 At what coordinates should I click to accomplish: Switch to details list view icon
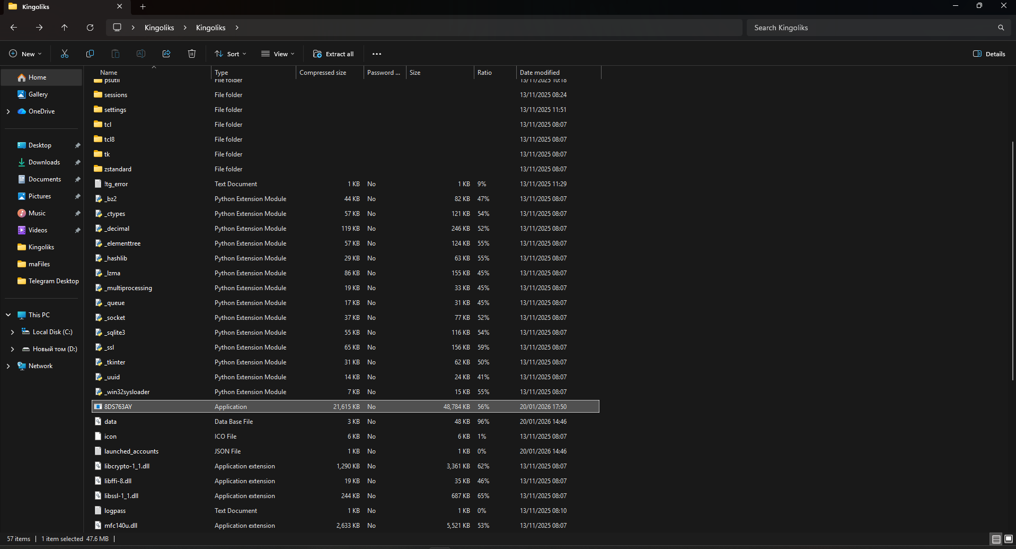point(996,539)
